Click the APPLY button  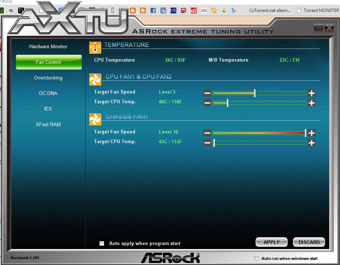click(x=271, y=242)
